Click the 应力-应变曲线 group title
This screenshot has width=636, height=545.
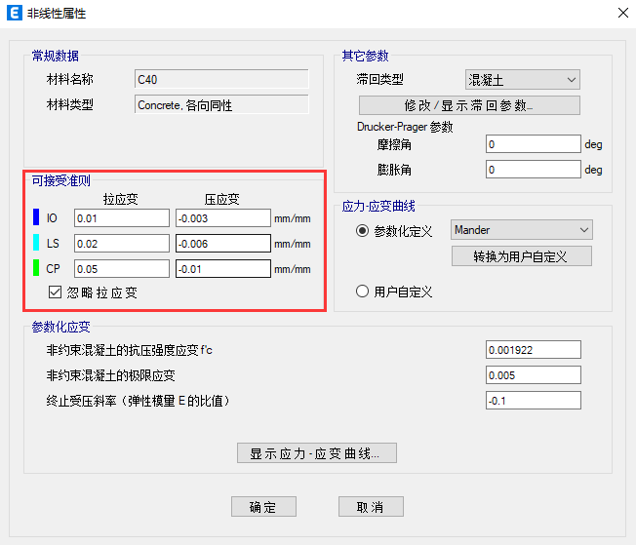point(378,206)
